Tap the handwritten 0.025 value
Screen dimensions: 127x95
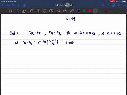coord(70,43)
